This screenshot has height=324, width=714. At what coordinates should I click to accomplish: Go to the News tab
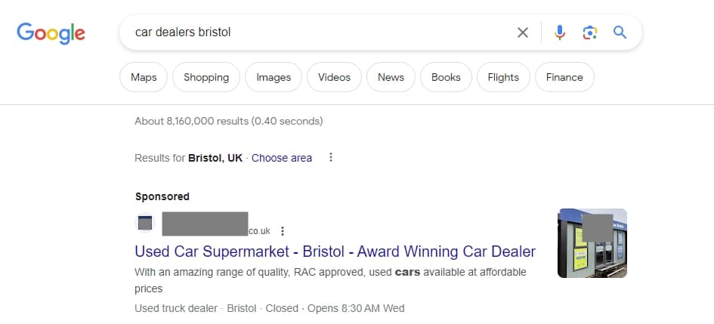[391, 77]
